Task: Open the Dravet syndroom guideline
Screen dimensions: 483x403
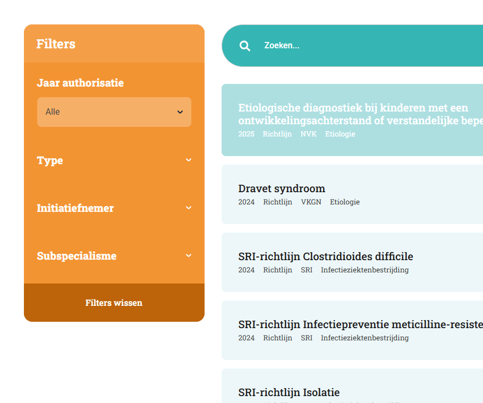Action: (x=282, y=188)
